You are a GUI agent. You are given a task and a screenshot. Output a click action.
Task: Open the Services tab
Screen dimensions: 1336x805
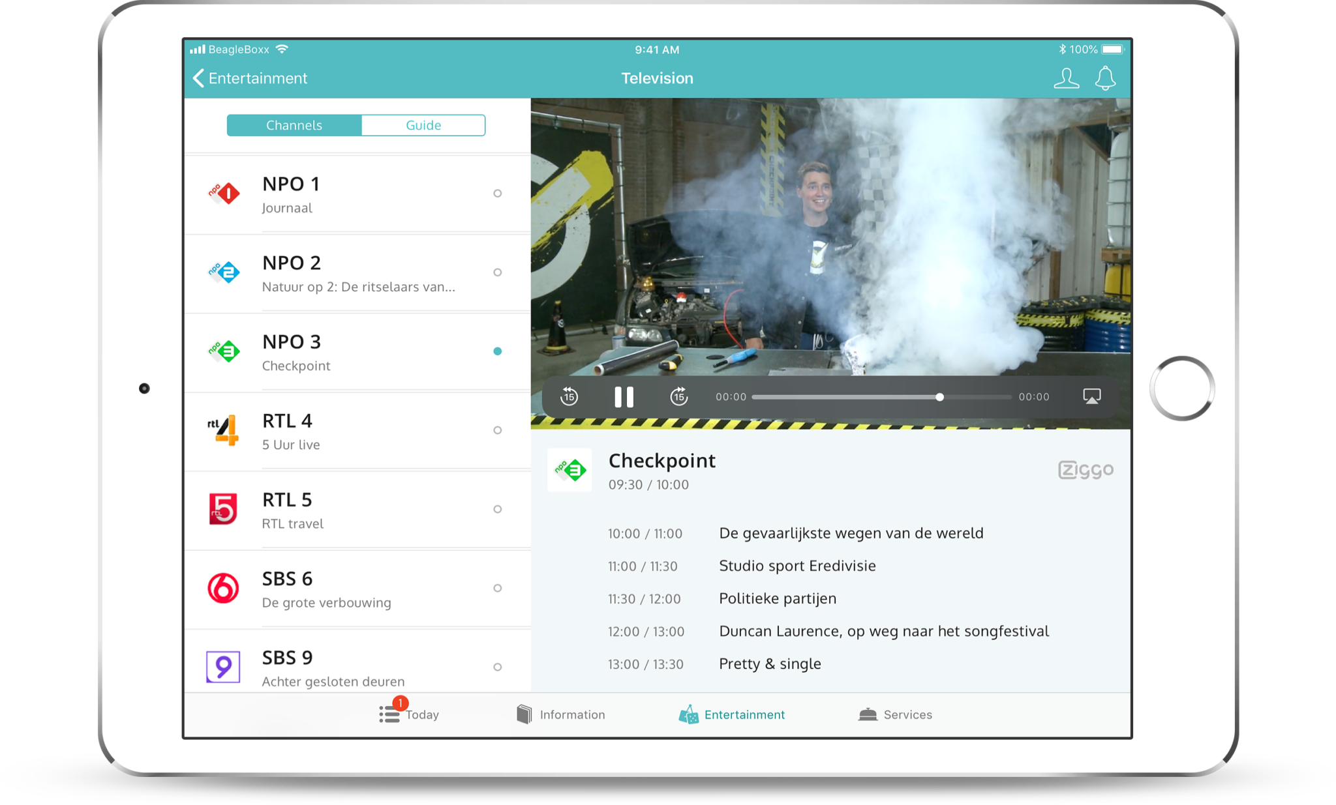[895, 714]
